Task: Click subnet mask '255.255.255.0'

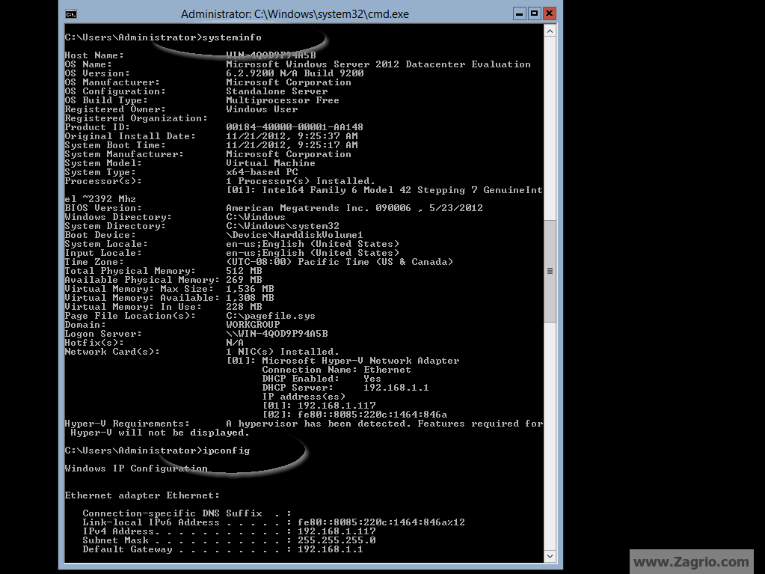Action: (x=337, y=540)
